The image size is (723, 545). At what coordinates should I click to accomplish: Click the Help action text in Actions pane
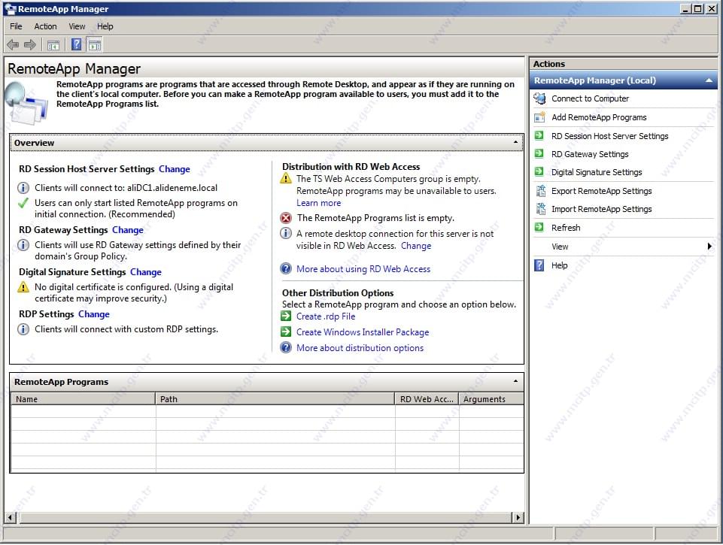tap(559, 265)
